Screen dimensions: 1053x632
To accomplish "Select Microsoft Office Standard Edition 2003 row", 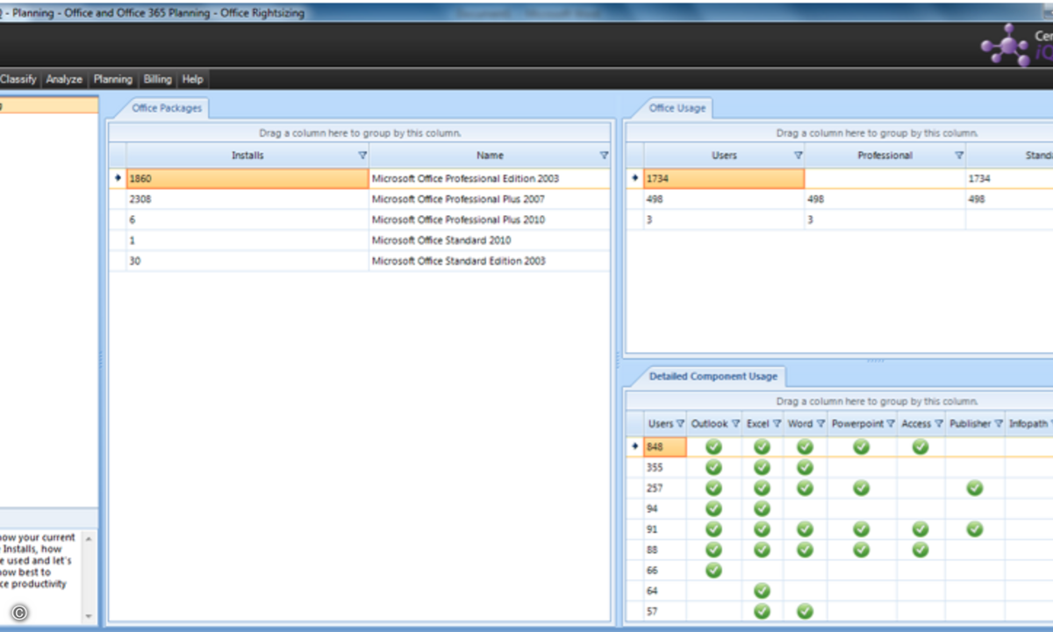I will pyautogui.click(x=360, y=261).
